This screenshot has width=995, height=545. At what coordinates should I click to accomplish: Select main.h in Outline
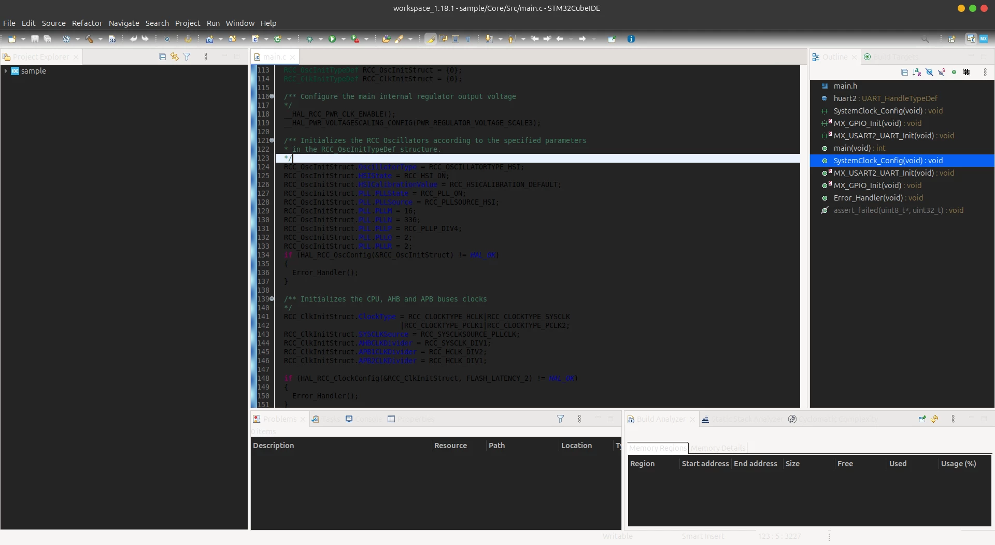click(x=902, y=86)
